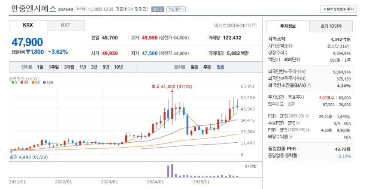Expand the 기업개요 dropdown
This screenshot has height=189, width=369.
pyautogui.click(x=176, y=9)
